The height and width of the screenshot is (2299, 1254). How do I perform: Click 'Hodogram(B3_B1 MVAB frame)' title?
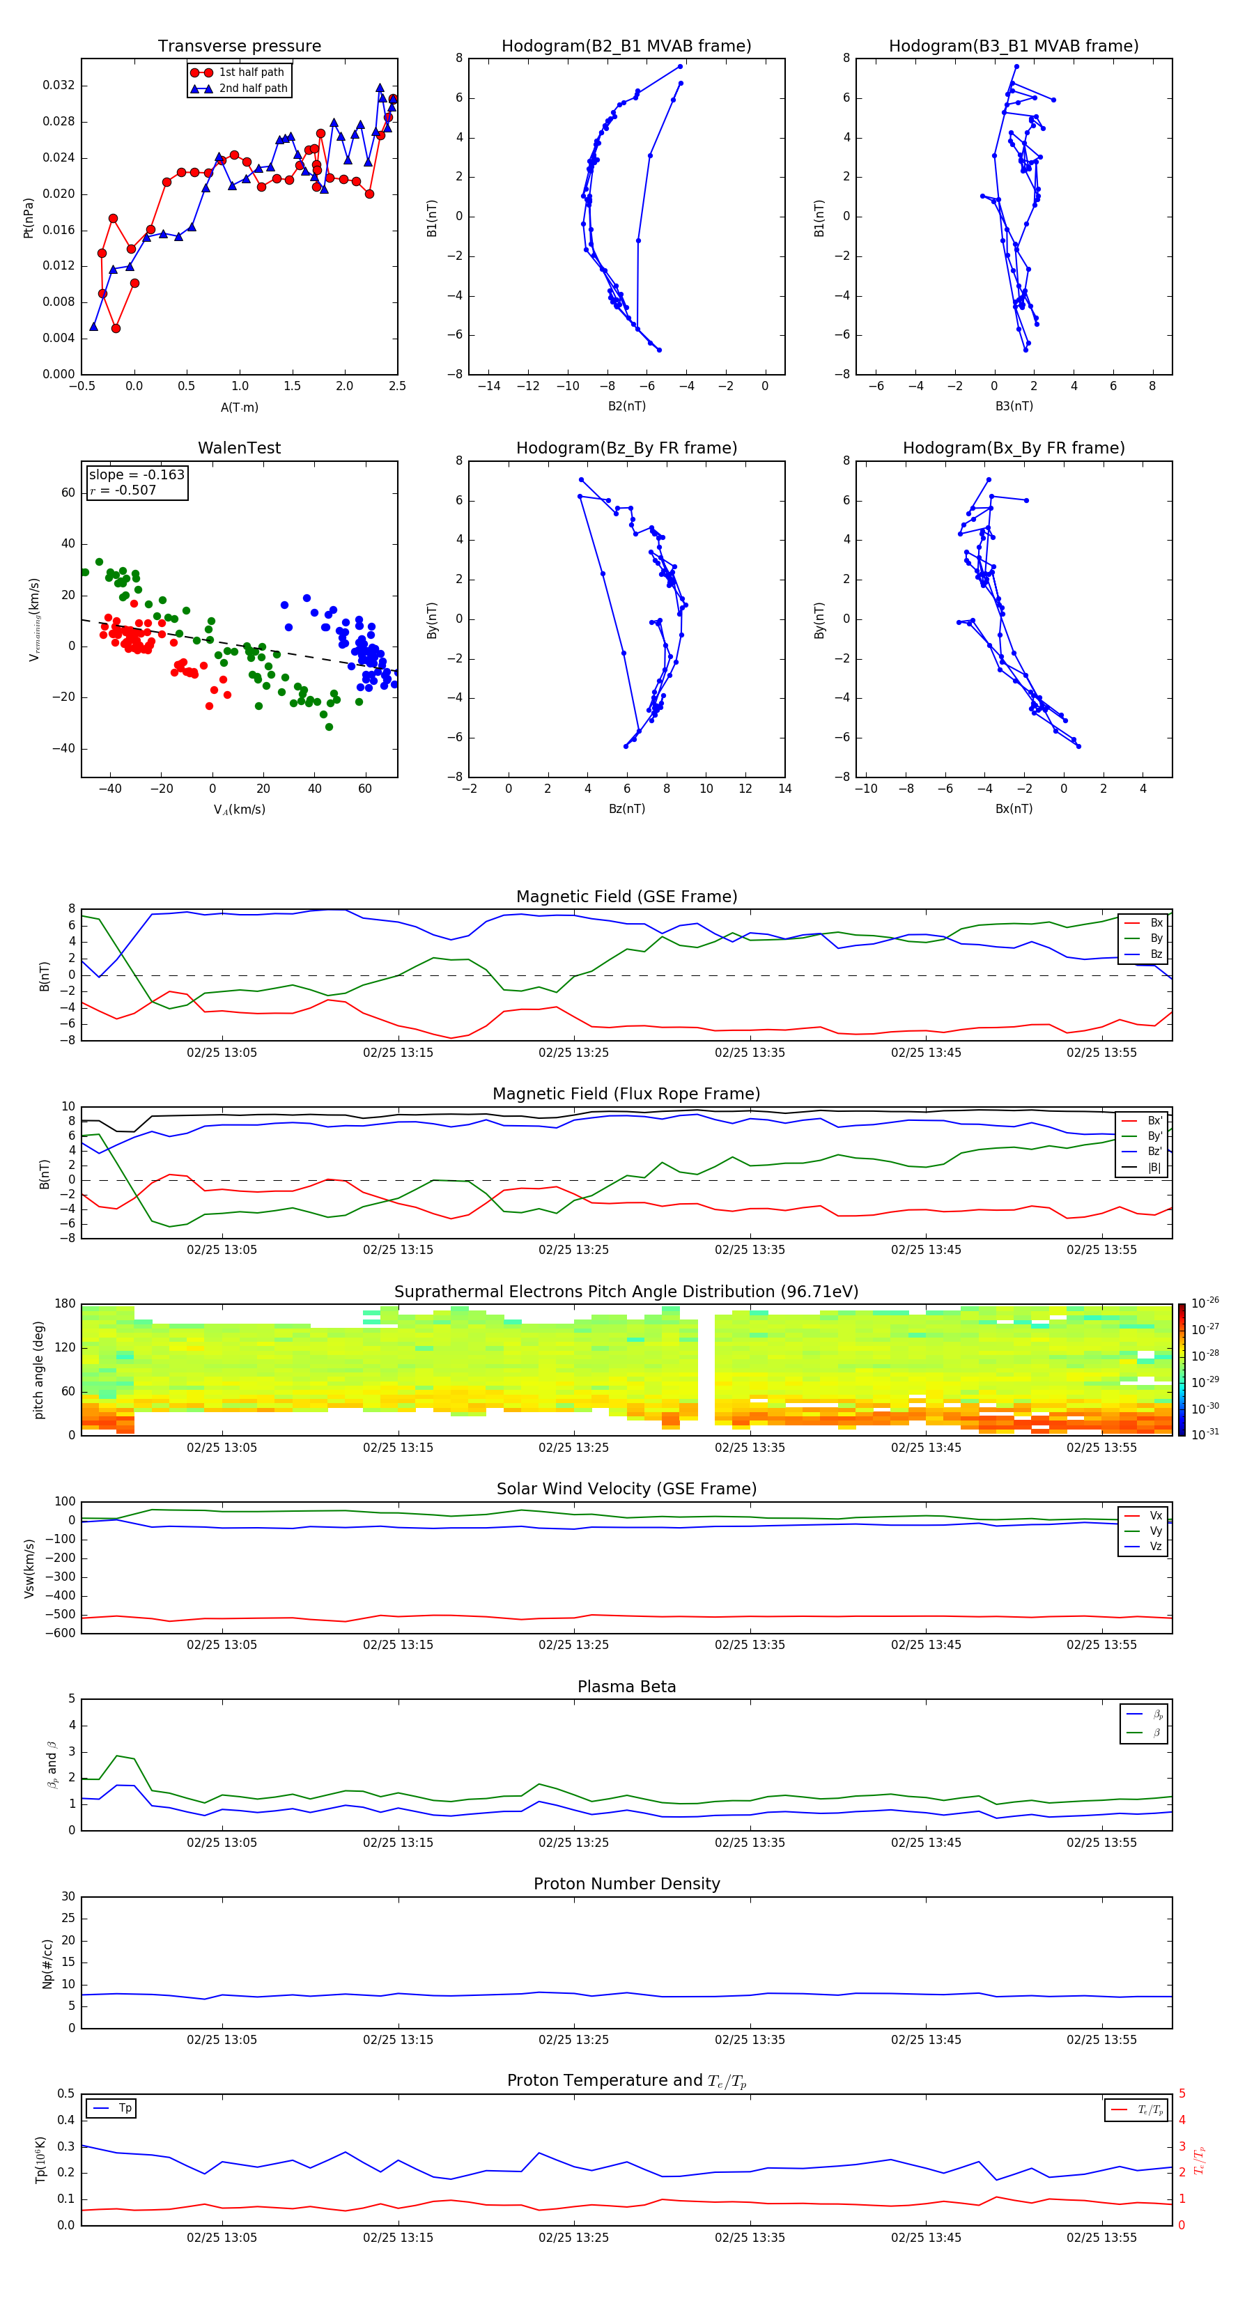(1014, 47)
